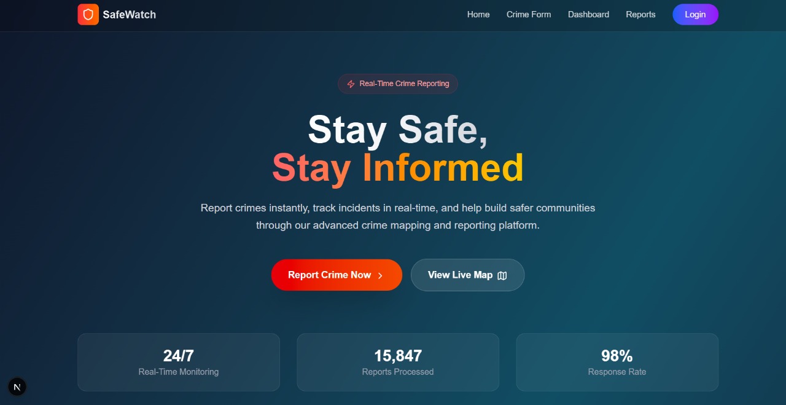
Task: Click the chevron arrow on Report Crime Now
Action: (380, 275)
